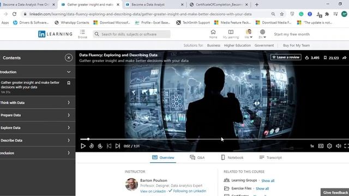Screen dimensions: 349x196
Task: Open Chrome extensions puzzle icon
Action: [x=327, y=14]
